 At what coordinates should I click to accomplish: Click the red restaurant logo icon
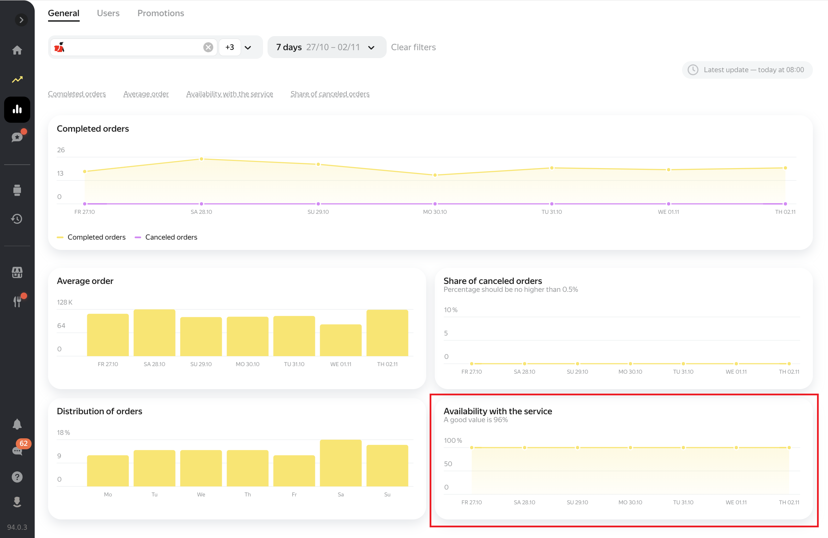59,47
